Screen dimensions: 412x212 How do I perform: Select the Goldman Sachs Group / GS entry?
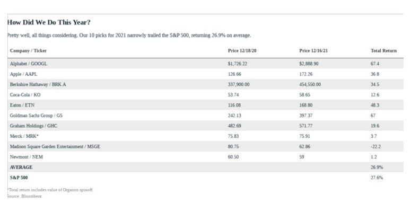36,116
